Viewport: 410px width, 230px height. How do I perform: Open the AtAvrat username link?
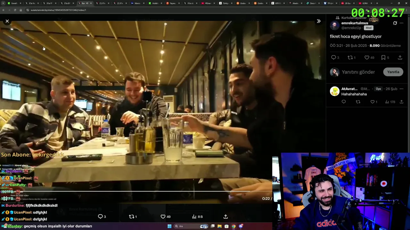(349, 89)
